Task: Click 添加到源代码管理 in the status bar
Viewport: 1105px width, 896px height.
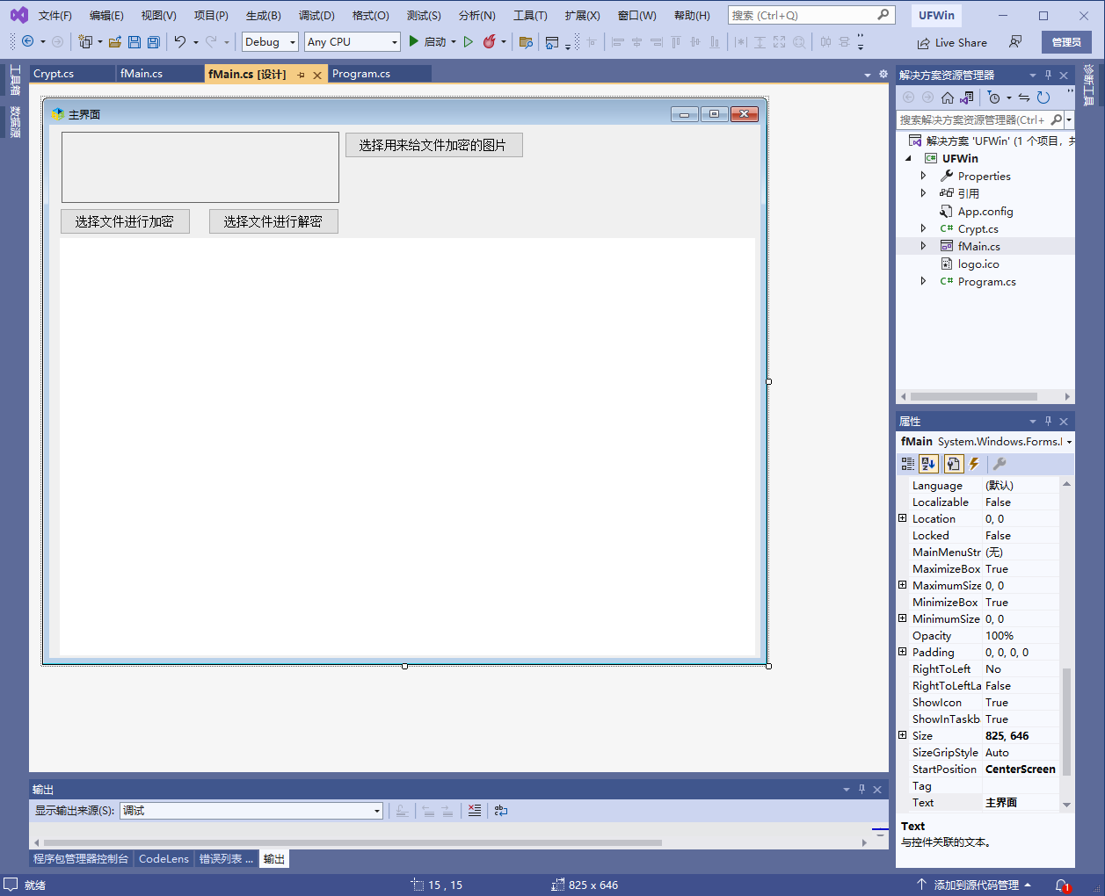Action: point(974,885)
